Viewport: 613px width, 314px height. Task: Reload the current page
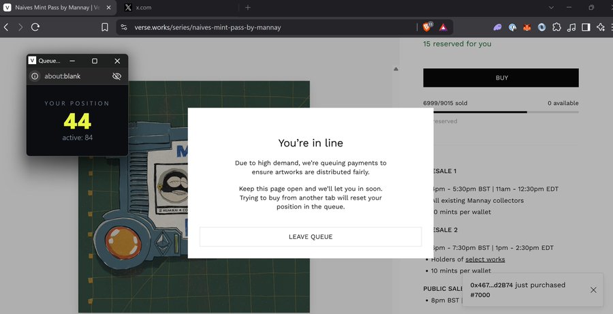[x=35, y=27]
